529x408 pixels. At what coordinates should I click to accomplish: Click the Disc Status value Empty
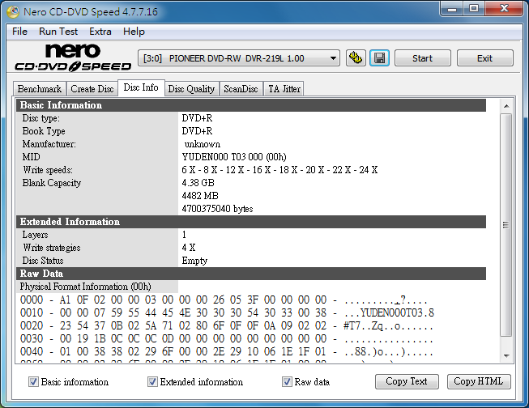194,261
